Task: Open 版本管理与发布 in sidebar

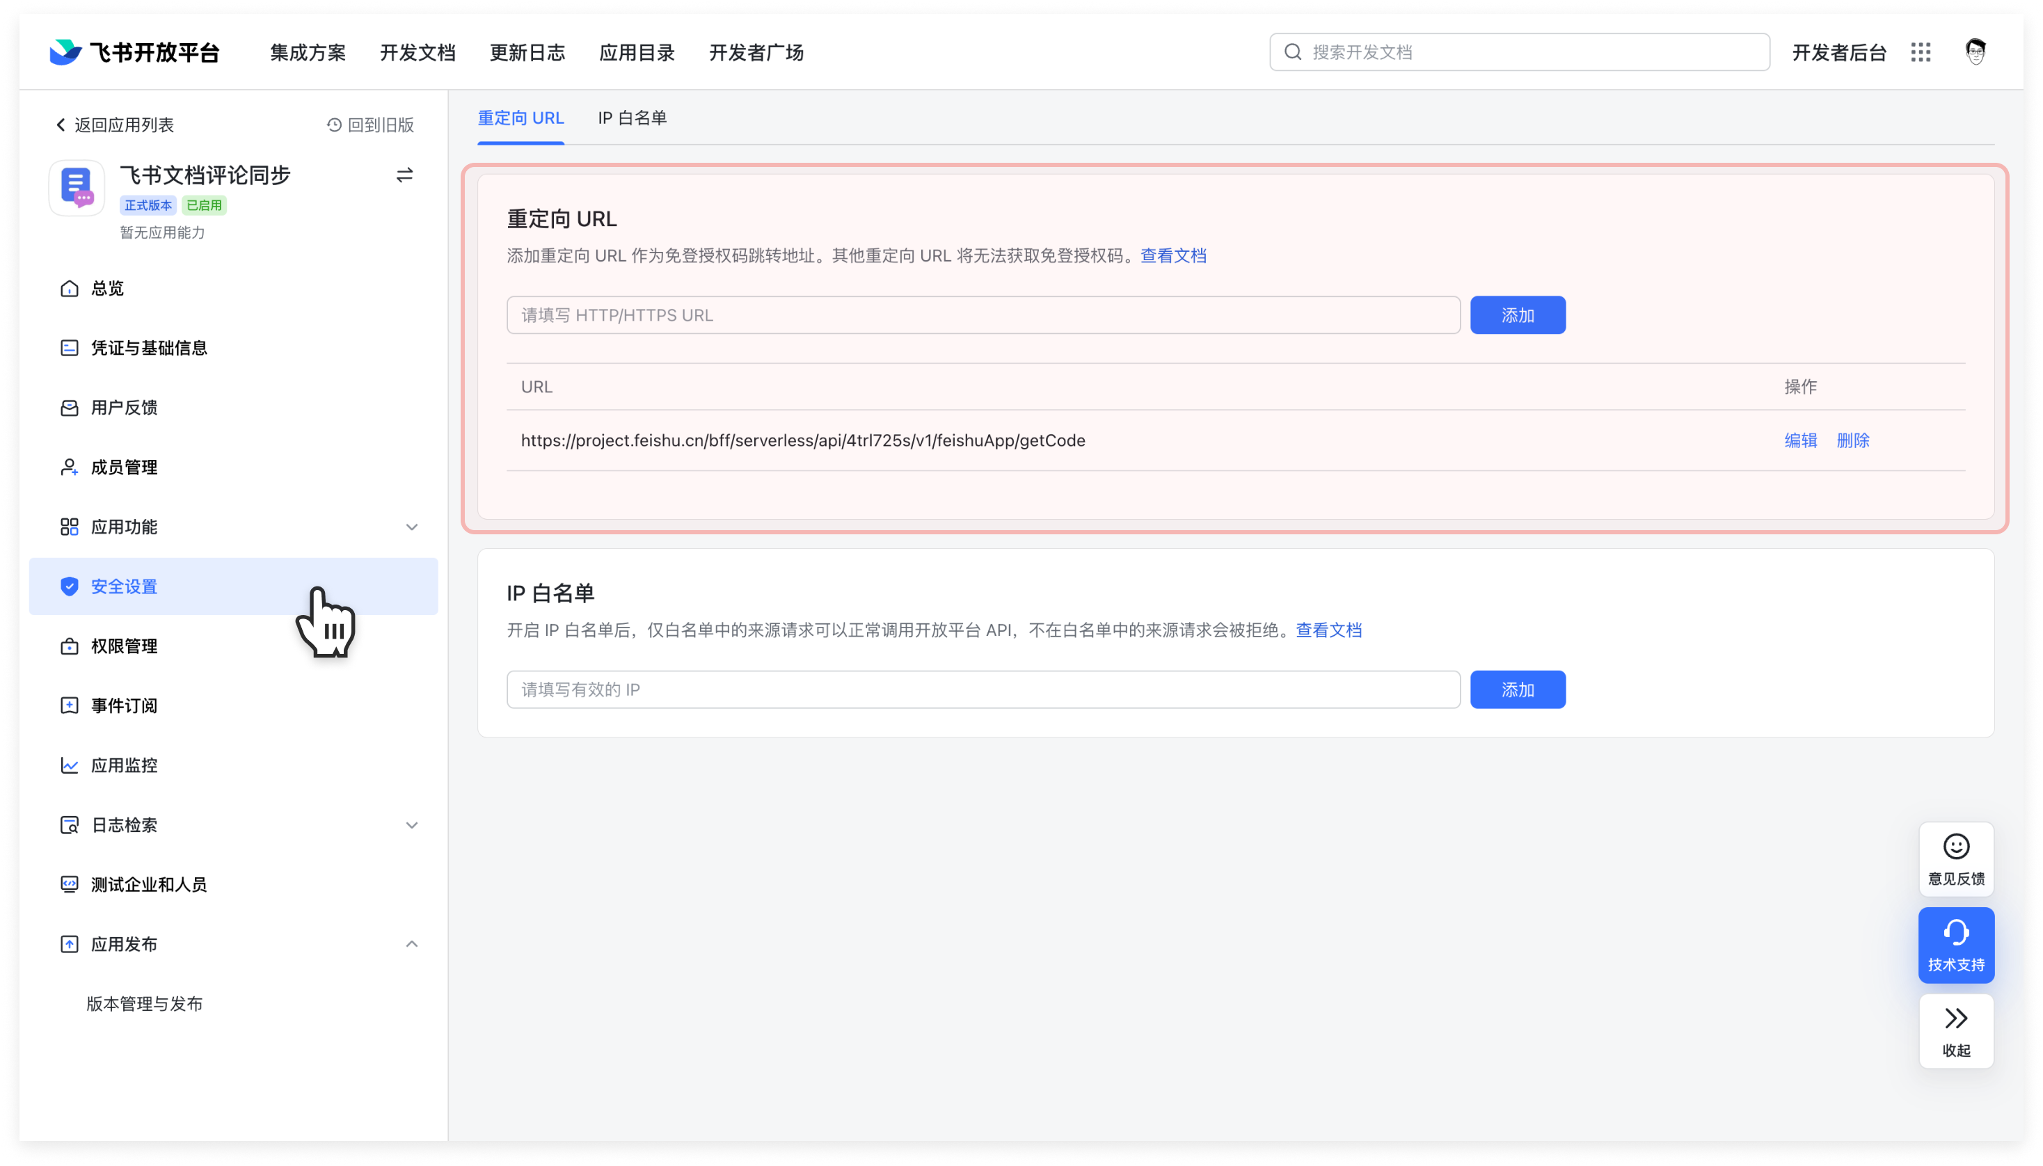Action: (x=144, y=1004)
